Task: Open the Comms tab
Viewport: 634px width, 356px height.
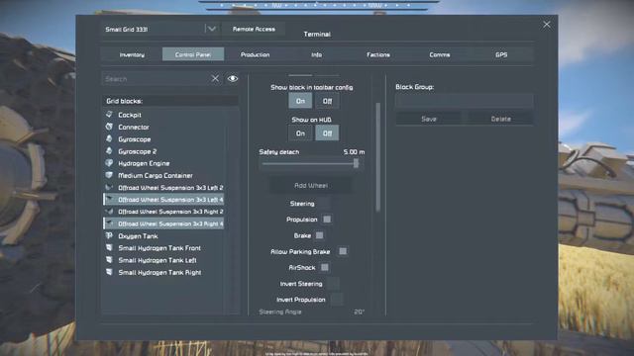Action: (x=440, y=54)
